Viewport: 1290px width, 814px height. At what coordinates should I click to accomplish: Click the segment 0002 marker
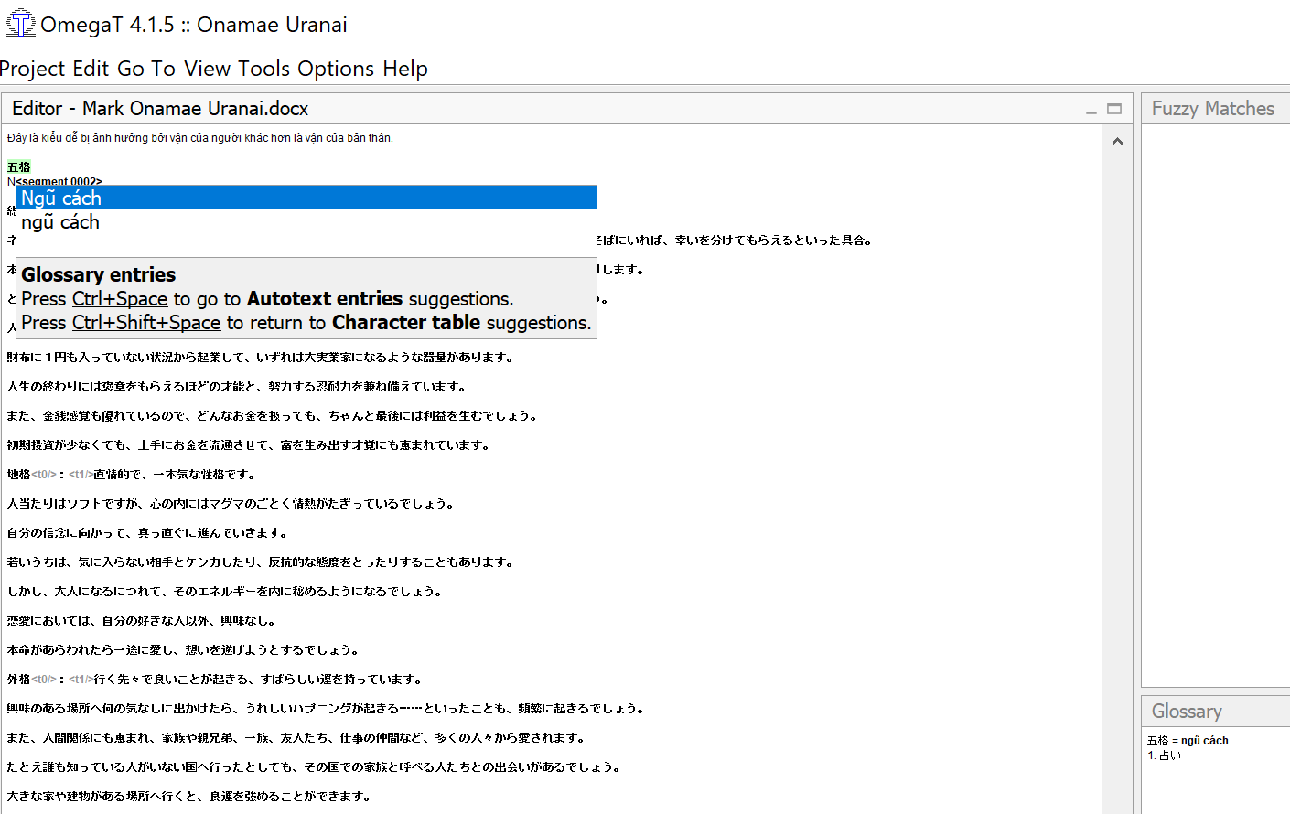coord(59,181)
